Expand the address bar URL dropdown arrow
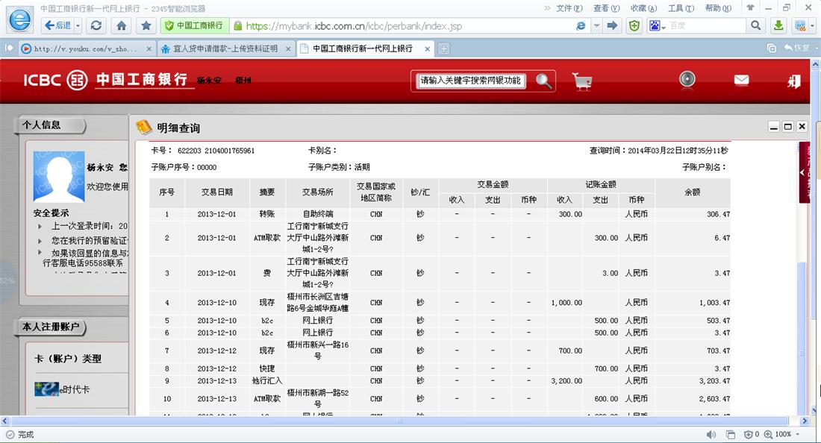The image size is (821, 443). (597, 25)
